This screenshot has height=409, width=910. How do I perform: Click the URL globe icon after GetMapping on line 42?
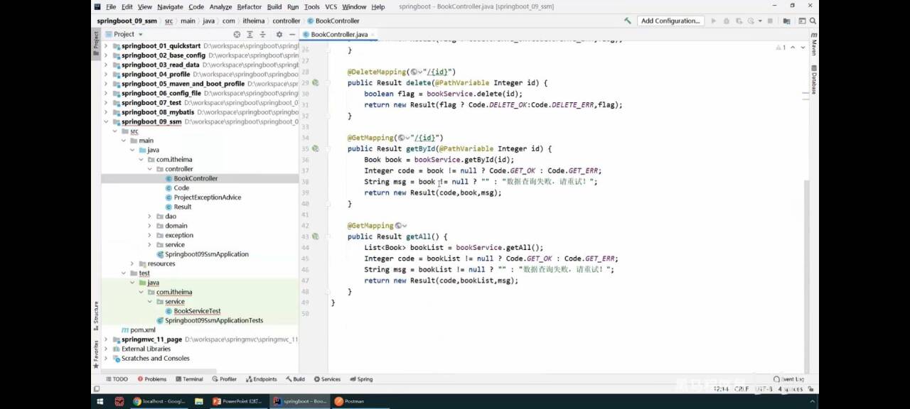click(x=399, y=226)
